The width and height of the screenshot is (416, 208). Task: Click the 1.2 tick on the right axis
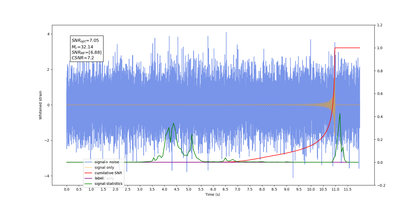coord(380,25)
